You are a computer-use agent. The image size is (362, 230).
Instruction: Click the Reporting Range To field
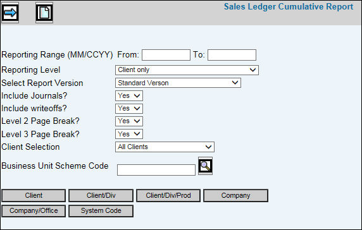tap(232, 55)
